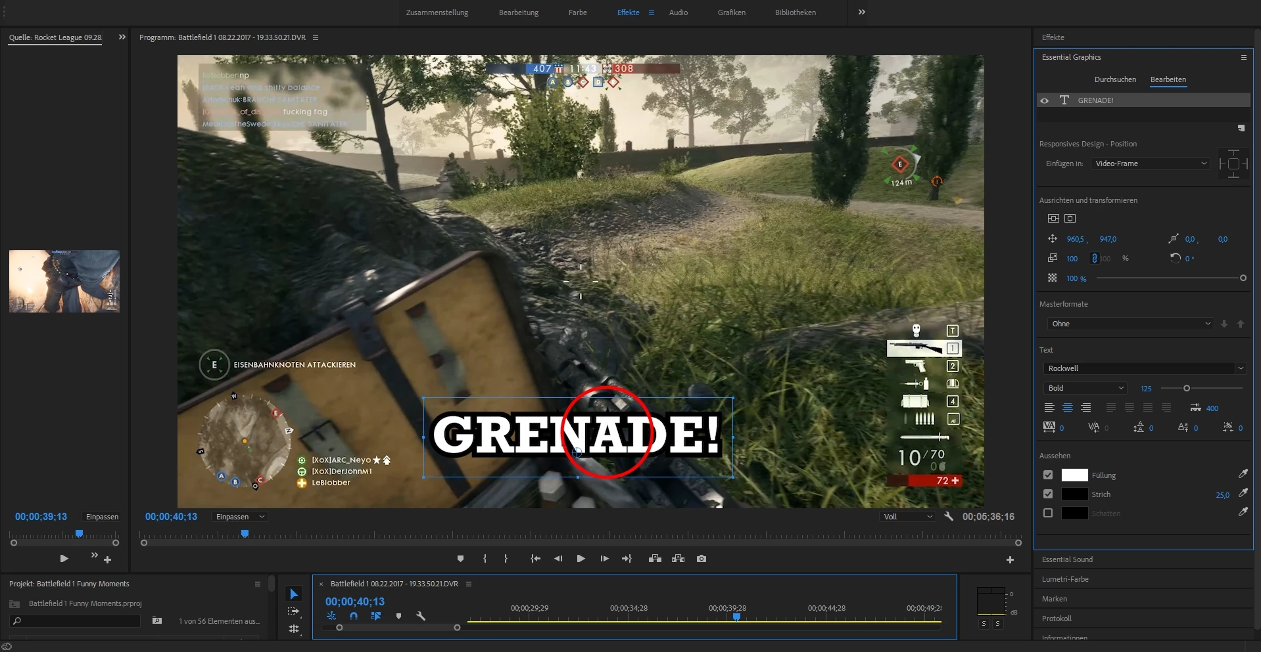Jump to Out point in Program monitor
Viewport: 1261px width, 652px height.
click(x=627, y=559)
